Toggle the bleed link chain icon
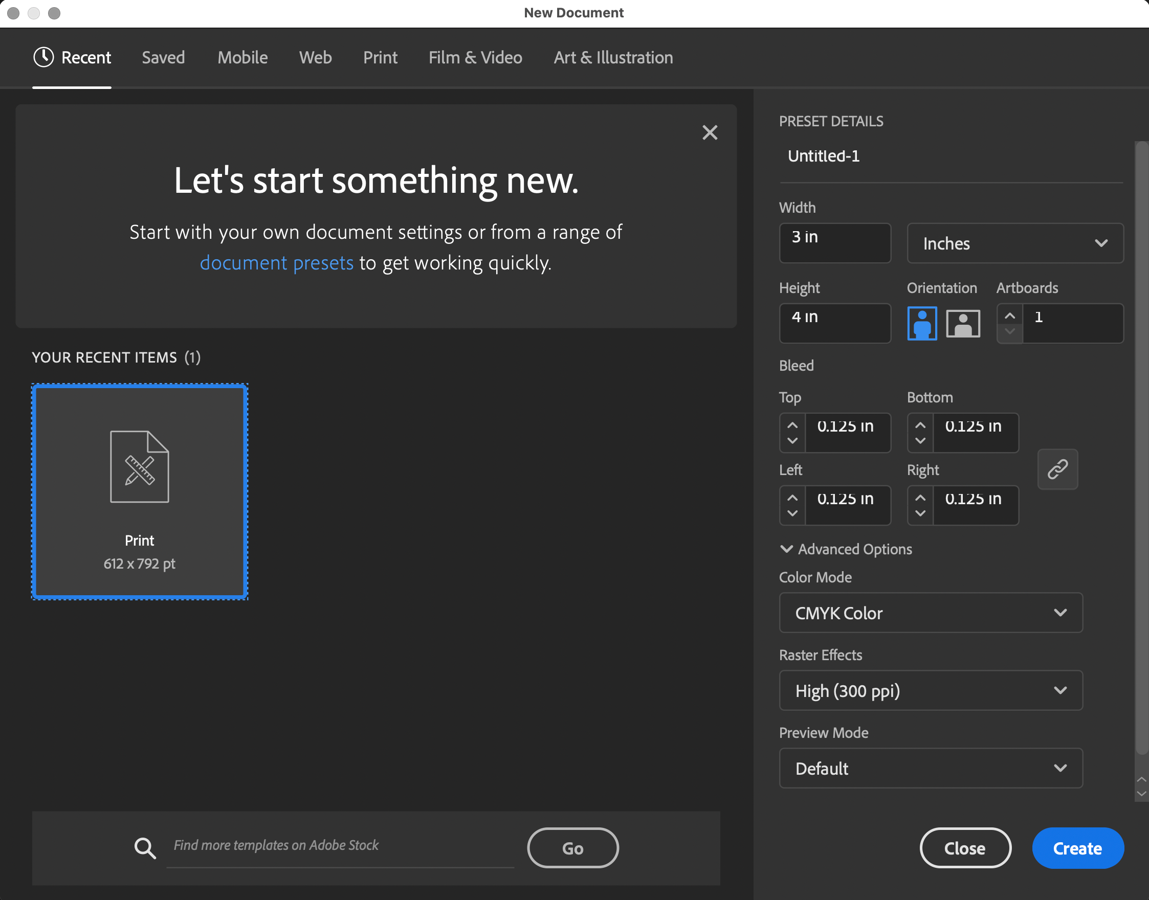 click(x=1057, y=469)
